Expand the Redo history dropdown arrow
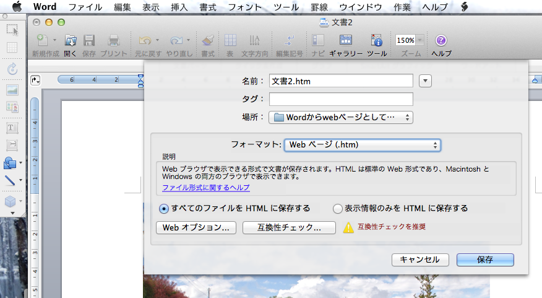542x298 pixels. point(188,40)
